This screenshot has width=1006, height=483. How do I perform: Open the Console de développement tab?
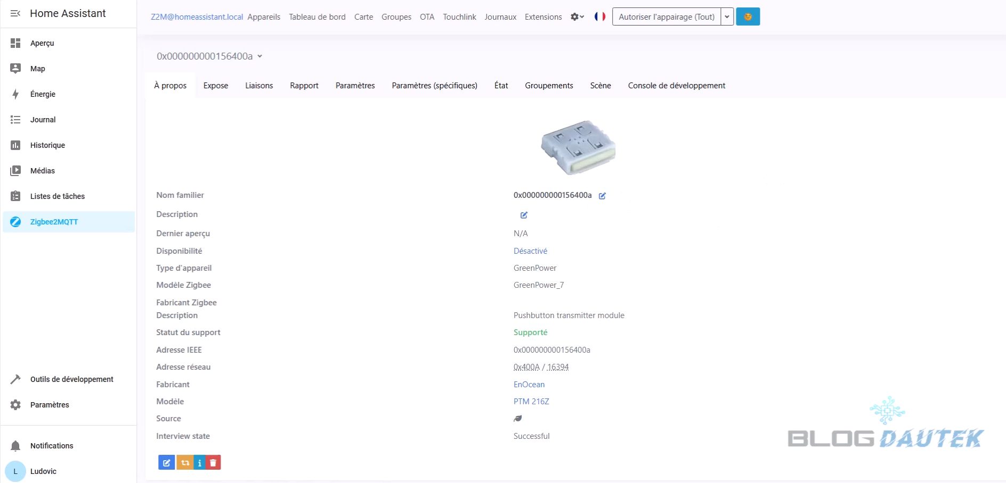[x=676, y=86]
